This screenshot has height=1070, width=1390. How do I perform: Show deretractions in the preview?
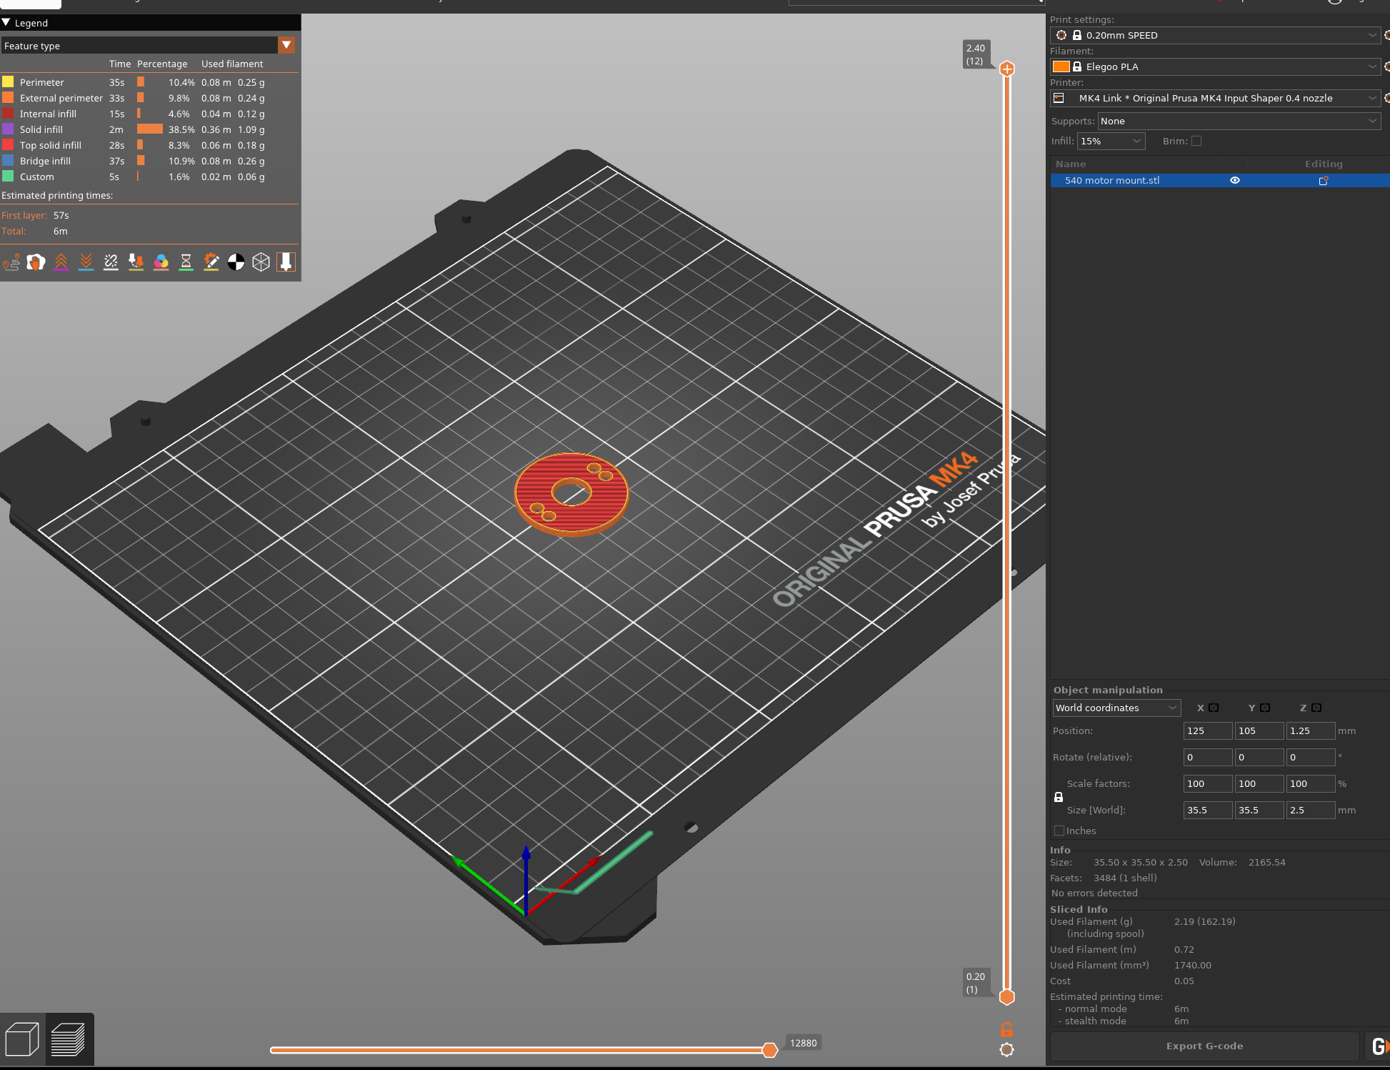[x=86, y=262]
